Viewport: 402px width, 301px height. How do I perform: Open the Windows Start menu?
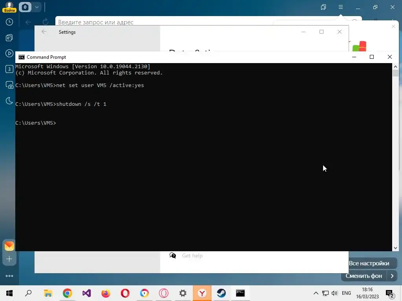[x=9, y=293]
